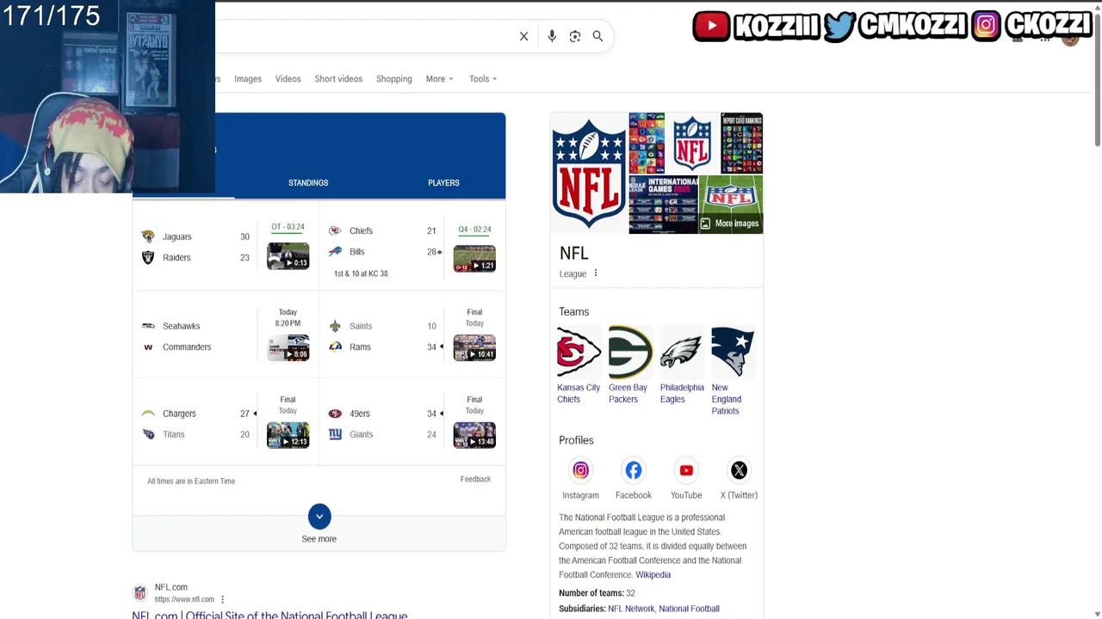
Task: Click the Giants team logo in scores
Action: point(335,434)
